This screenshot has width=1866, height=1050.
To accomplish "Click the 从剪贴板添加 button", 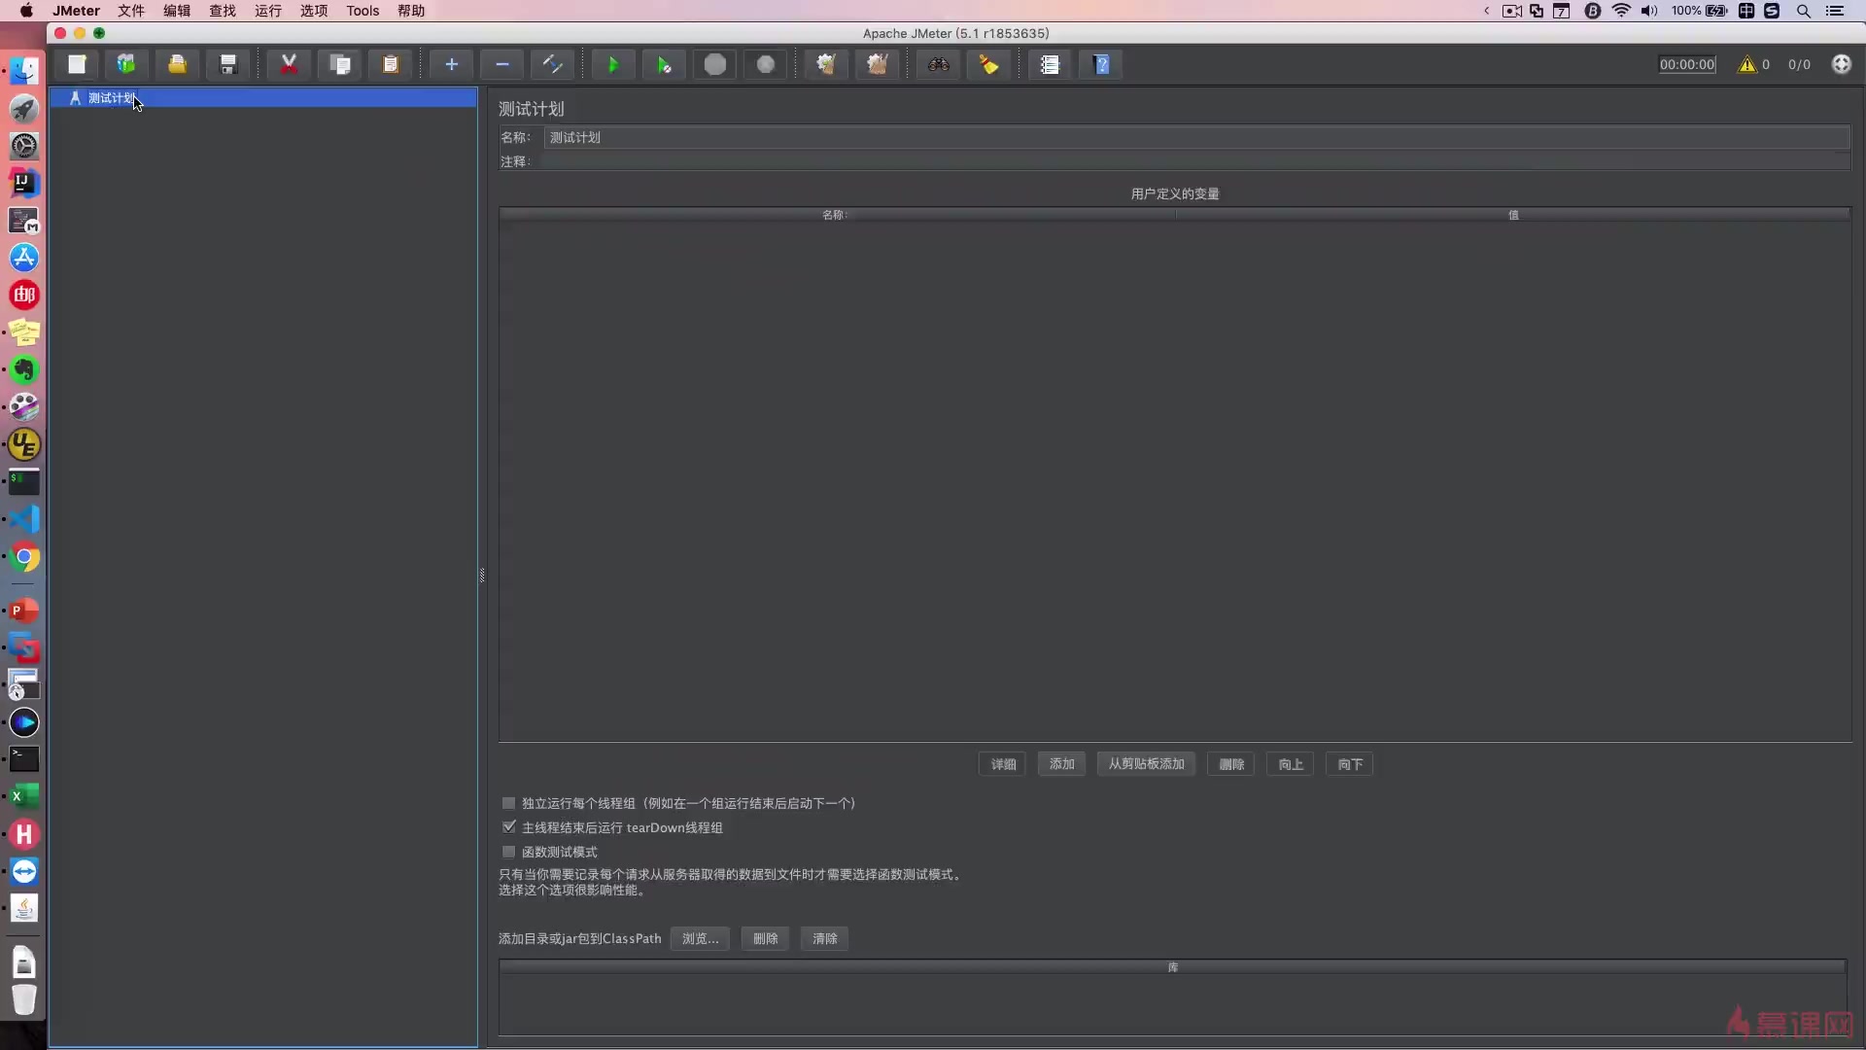I will click(1146, 764).
